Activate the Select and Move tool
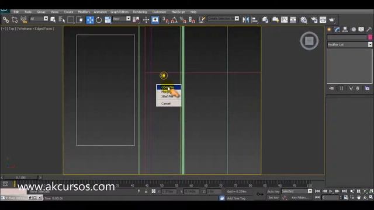The width and height of the screenshot is (374, 210). click(90, 20)
